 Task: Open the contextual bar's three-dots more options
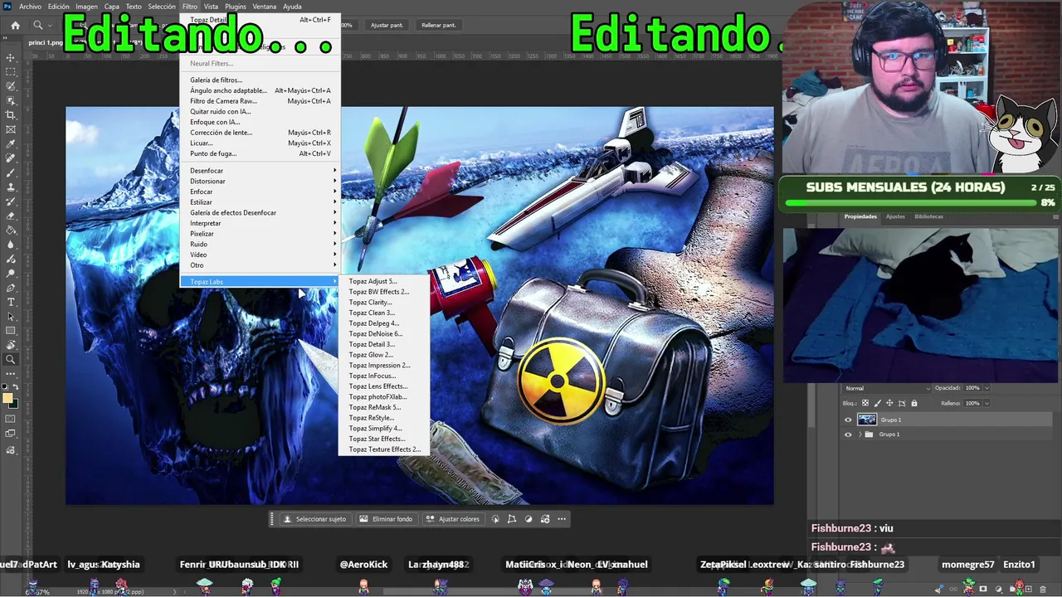(x=562, y=519)
